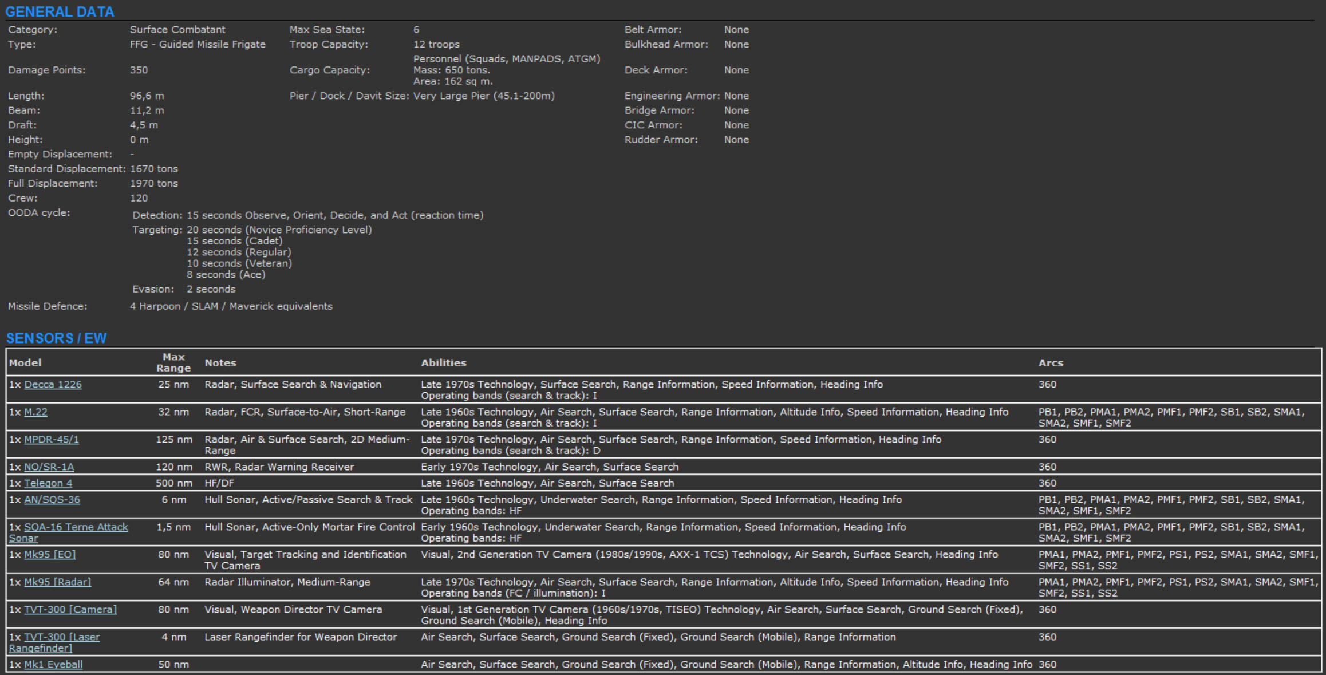Click the Notes column header
The width and height of the screenshot is (1326, 675).
(x=220, y=363)
